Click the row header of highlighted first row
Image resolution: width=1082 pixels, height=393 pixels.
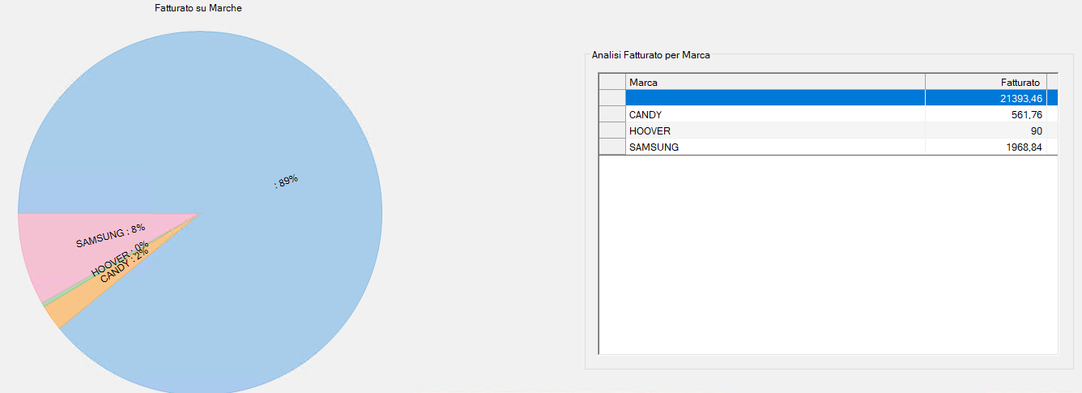click(x=611, y=98)
